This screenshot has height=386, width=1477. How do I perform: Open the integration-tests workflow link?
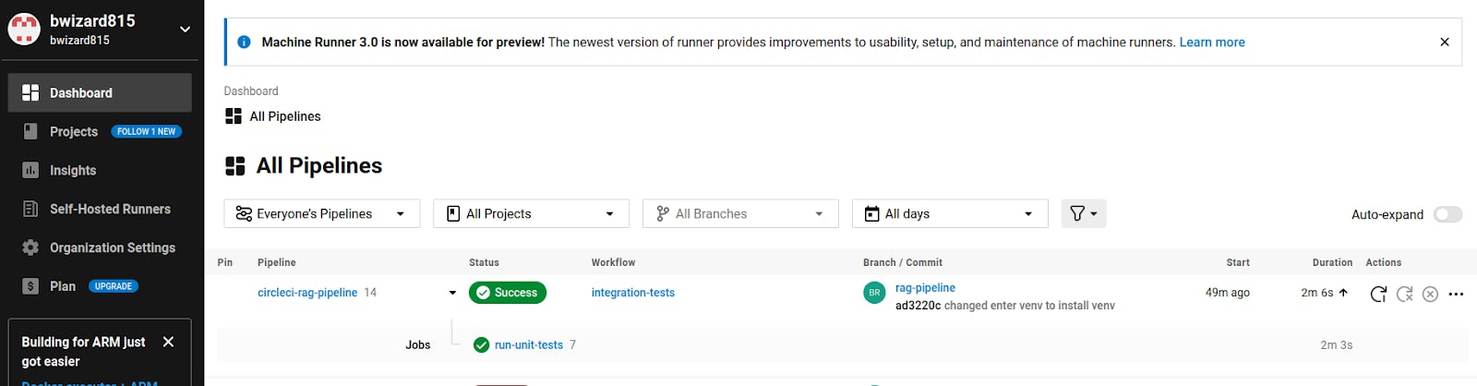pos(632,293)
